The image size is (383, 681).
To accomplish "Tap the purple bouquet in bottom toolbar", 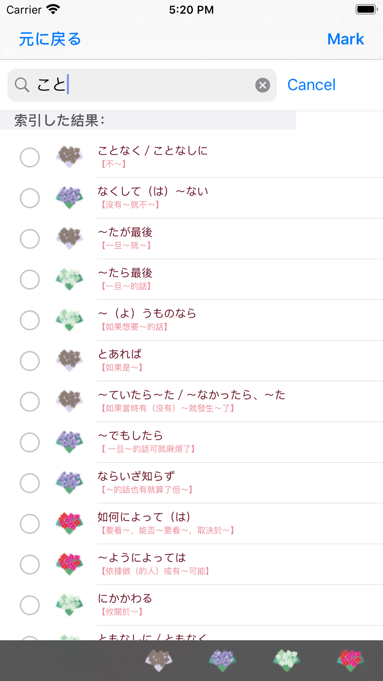I will [x=223, y=660].
